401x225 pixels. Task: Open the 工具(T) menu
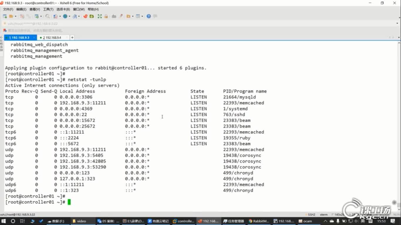[48, 9]
